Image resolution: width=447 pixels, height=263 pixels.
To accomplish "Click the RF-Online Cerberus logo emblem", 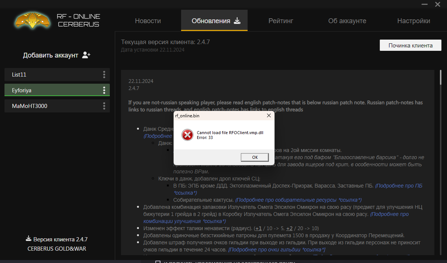I will (32, 21).
